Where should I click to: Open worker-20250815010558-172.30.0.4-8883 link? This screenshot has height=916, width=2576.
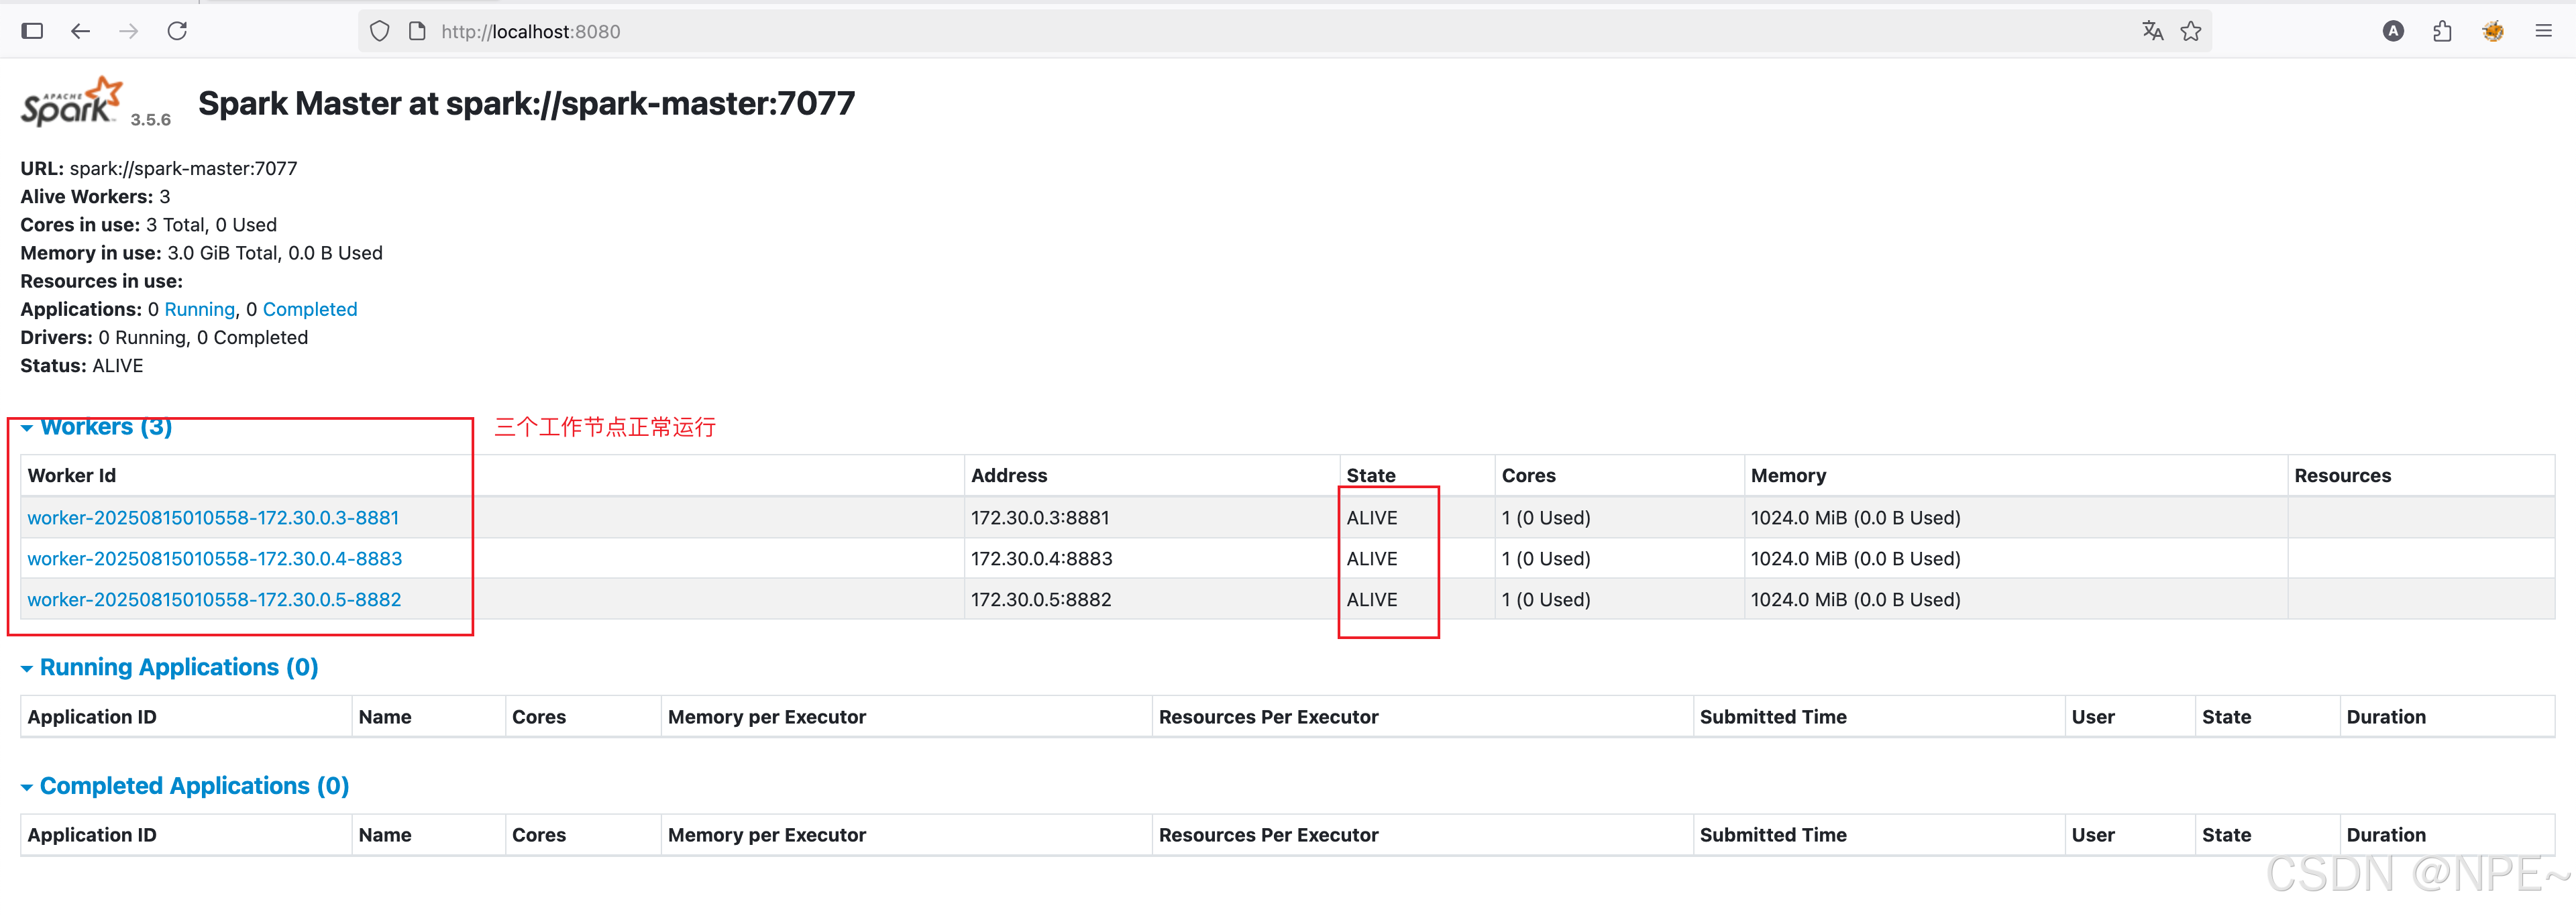coord(215,559)
